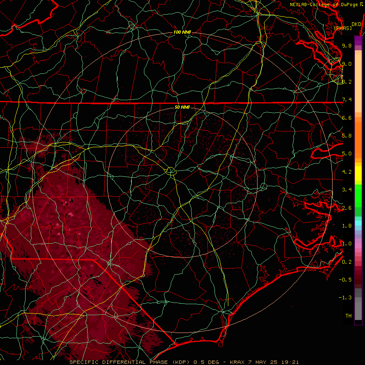
Task: Select the 100 NMI range ring label
Action: pos(182,32)
